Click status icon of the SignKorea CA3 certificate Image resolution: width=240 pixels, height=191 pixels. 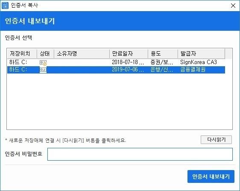[x=43, y=63]
